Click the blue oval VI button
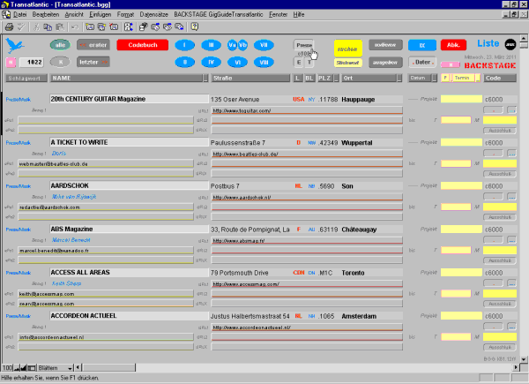529x384 pixels. (x=237, y=62)
